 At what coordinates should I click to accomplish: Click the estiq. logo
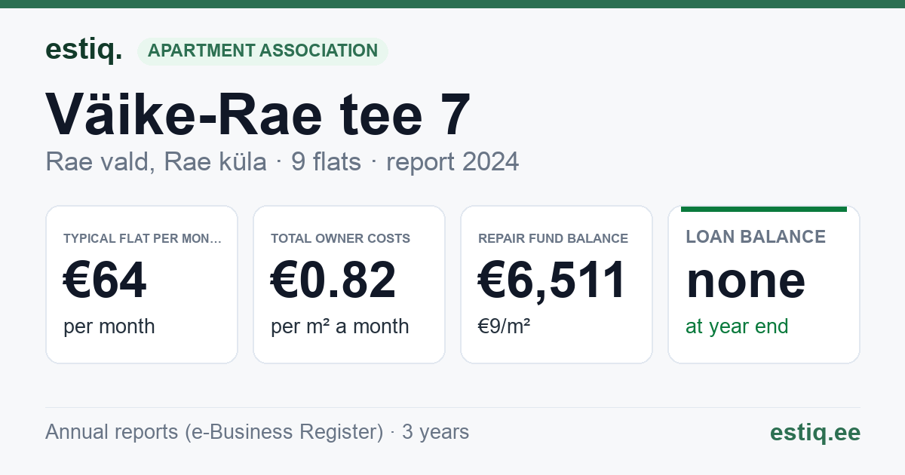(84, 50)
